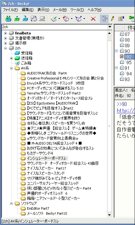Click the reply message icon

(x=66, y=19)
